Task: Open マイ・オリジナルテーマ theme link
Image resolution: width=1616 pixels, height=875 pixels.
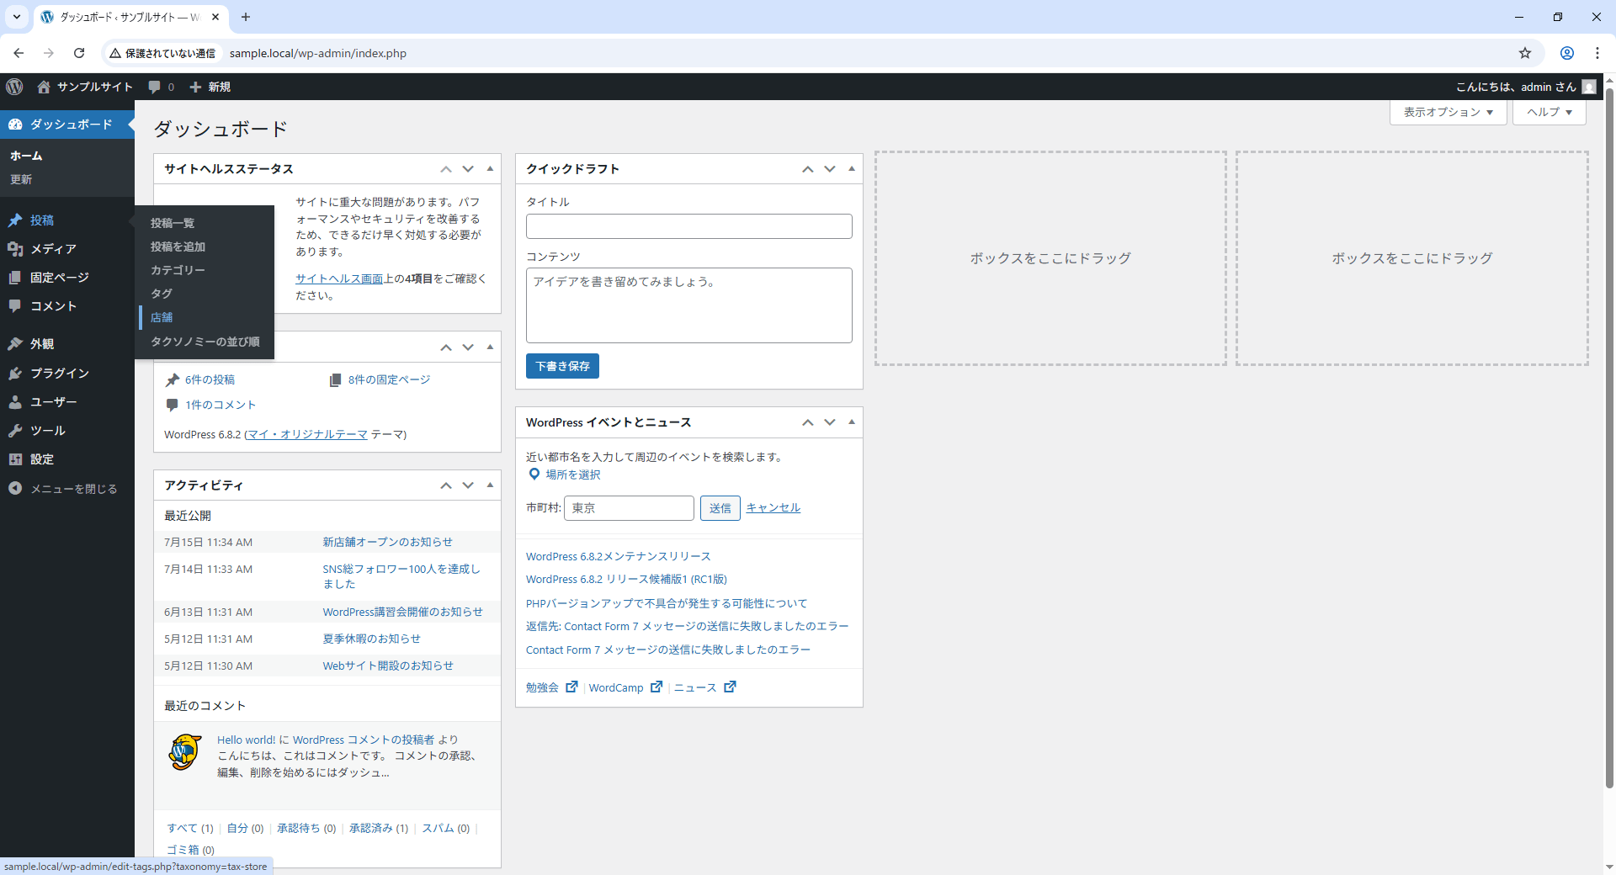Action: click(307, 434)
